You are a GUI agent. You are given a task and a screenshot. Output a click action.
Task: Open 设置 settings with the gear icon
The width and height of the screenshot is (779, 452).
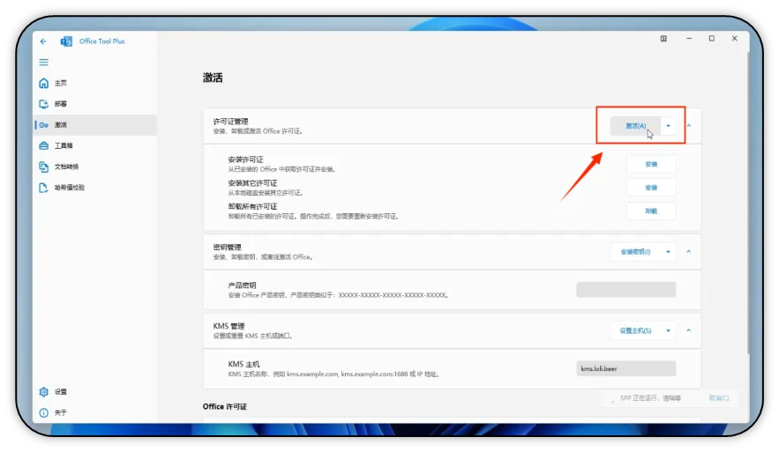pos(95,392)
